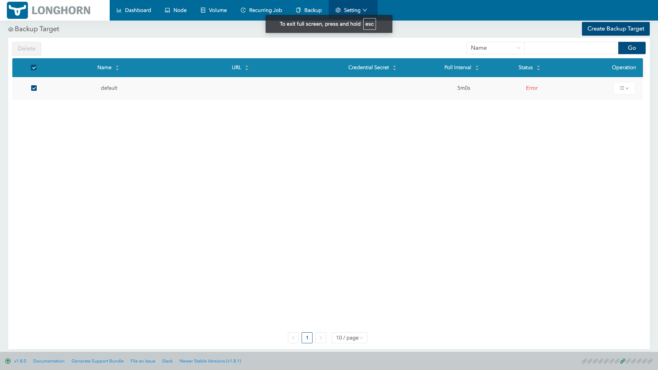The image size is (658, 370).
Task: Click the Longhorn bull logo icon
Action: (x=17, y=10)
